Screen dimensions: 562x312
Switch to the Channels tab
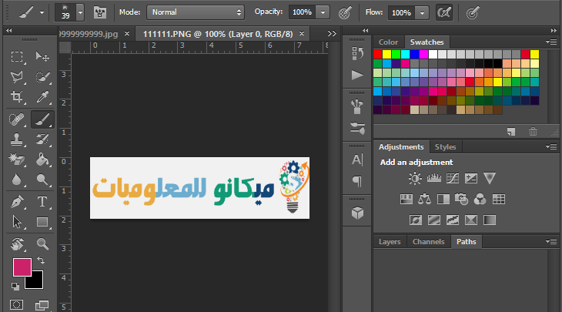(x=428, y=242)
